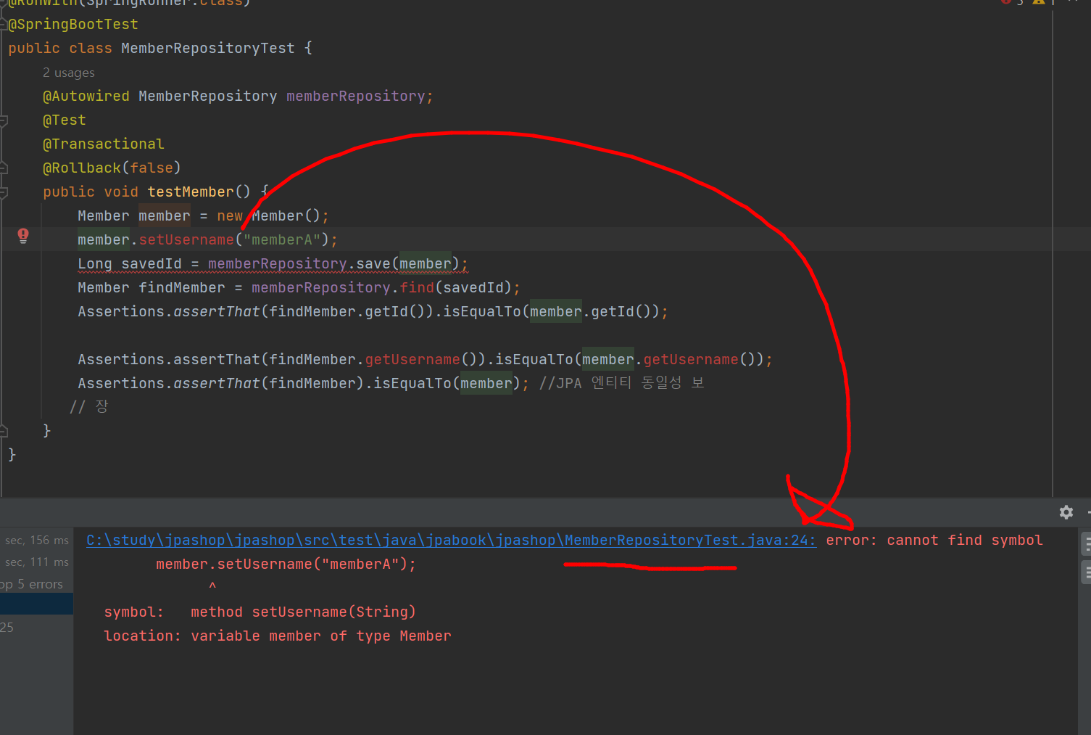Viewport: 1091px width, 735px height.
Task: Click the red findMember.getUsername call
Action: pyautogui.click(x=412, y=360)
